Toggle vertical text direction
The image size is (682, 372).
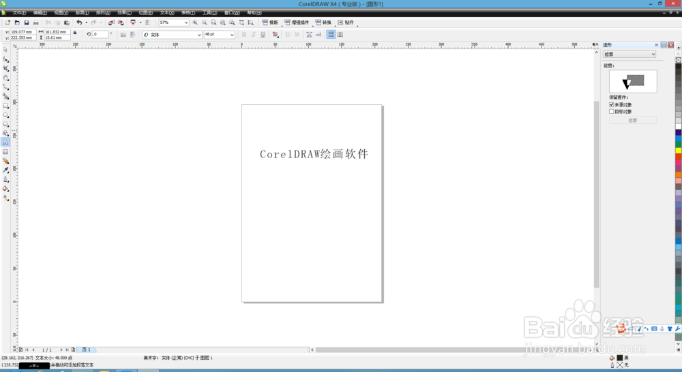pos(340,34)
